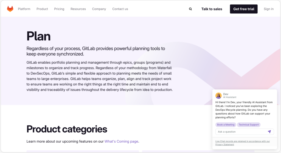Viewport: 281px width, 153px height.
Task: Select Contact us in the navigation
Action: (120, 9)
